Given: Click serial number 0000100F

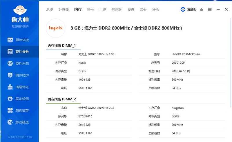Looking at the screenshot, I should click(x=178, y=63).
